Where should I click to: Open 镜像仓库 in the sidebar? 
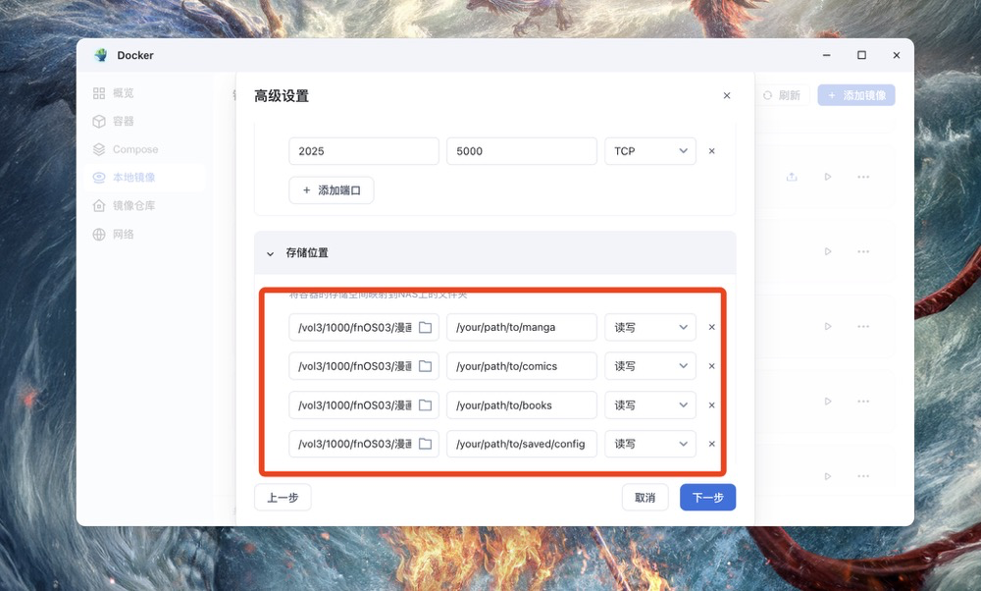click(144, 206)
